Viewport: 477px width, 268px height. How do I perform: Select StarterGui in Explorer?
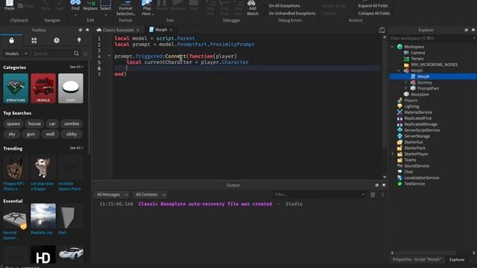coord(414,142)
